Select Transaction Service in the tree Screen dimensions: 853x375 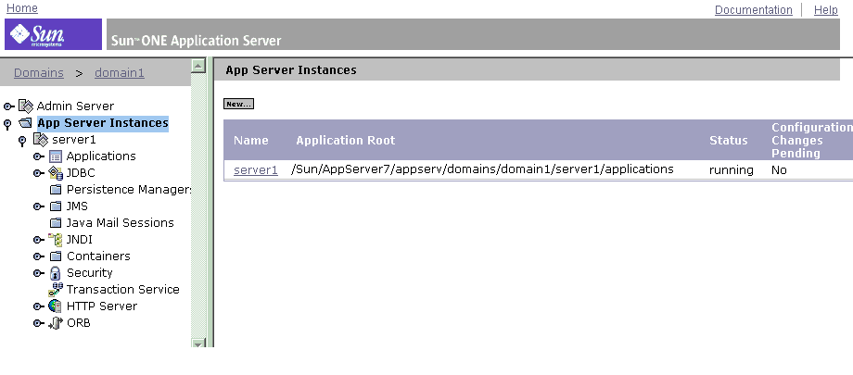[x=123, y=290]
